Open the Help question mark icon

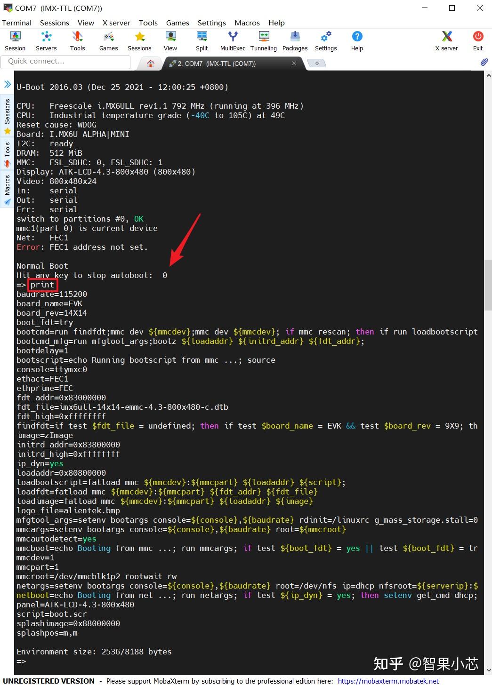pyautogui.click(x=357, y=41)
